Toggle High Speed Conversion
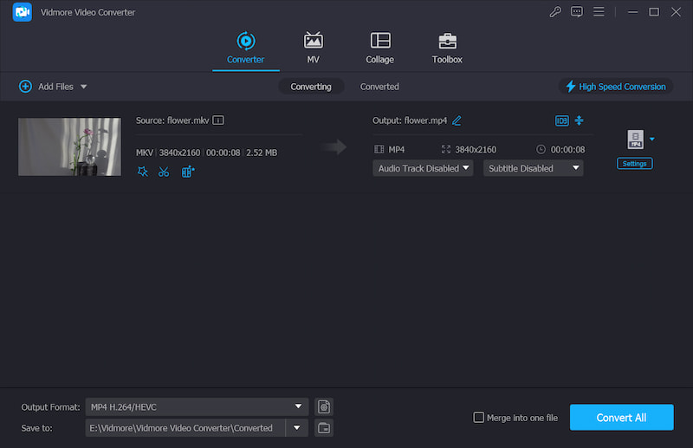 tap(616, 87)
